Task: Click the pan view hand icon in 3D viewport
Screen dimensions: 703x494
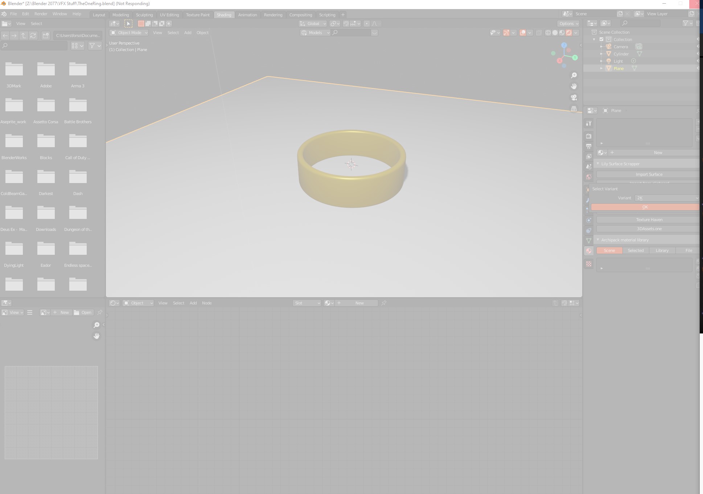Action: pyautogui.click(x=574, y=86)
